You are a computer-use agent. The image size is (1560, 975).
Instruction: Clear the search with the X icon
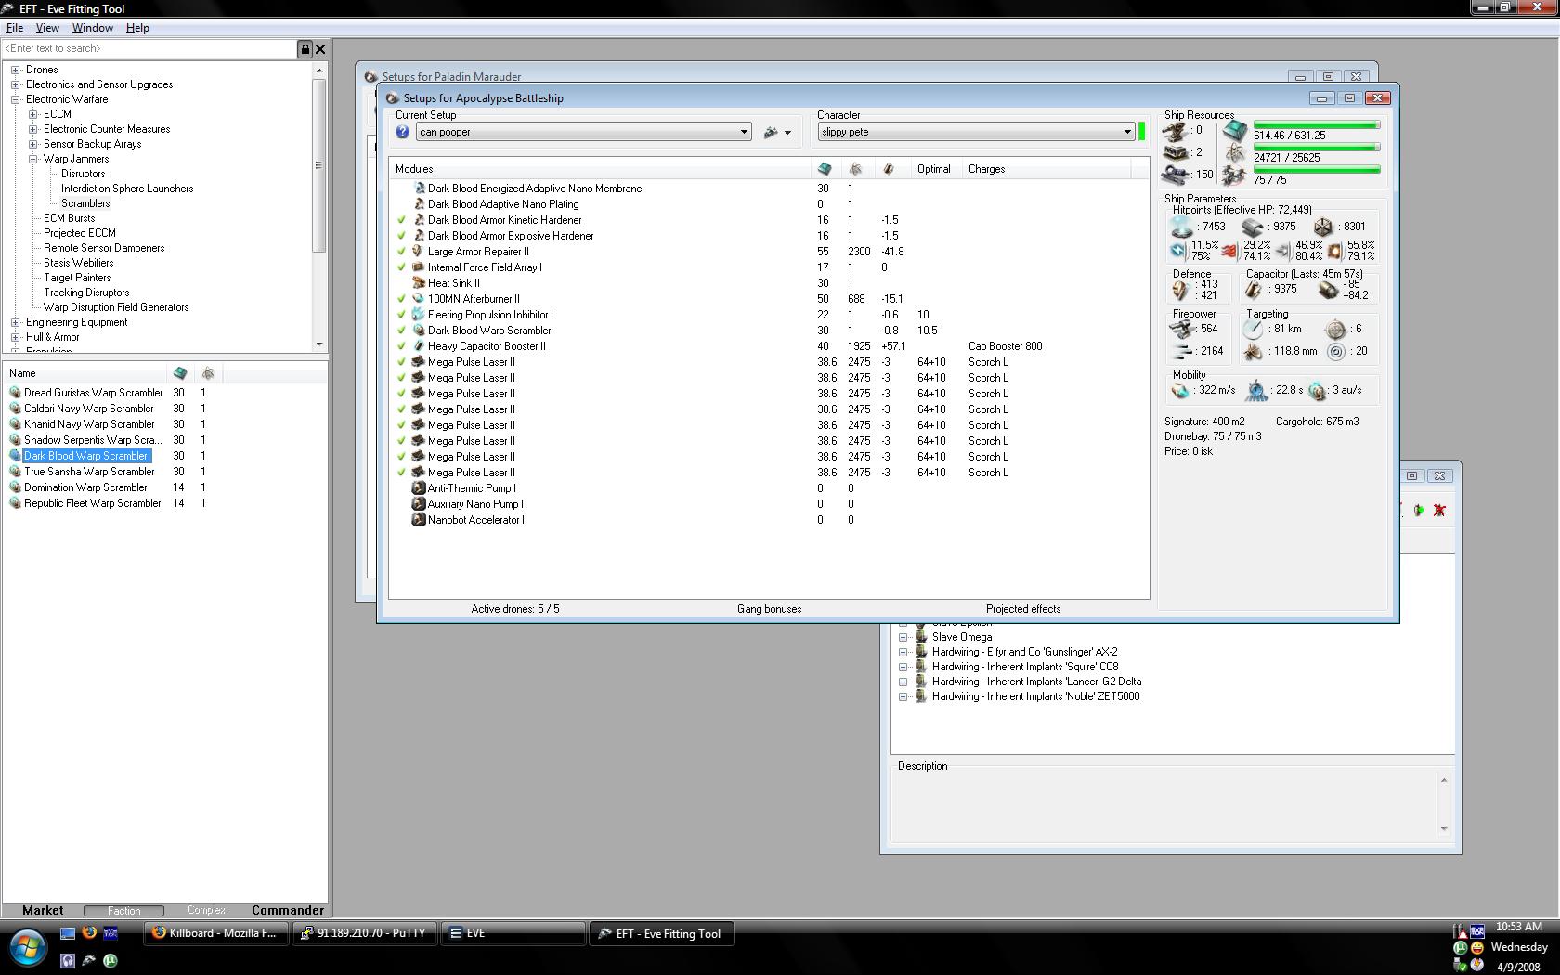pyautogui.click(x=320, y=49)
